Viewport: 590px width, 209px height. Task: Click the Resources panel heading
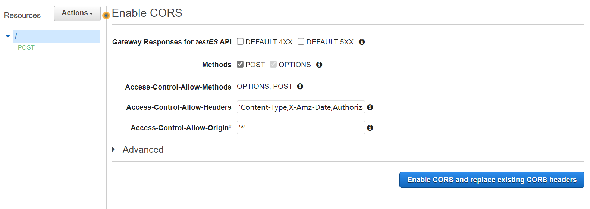[22, 15]
